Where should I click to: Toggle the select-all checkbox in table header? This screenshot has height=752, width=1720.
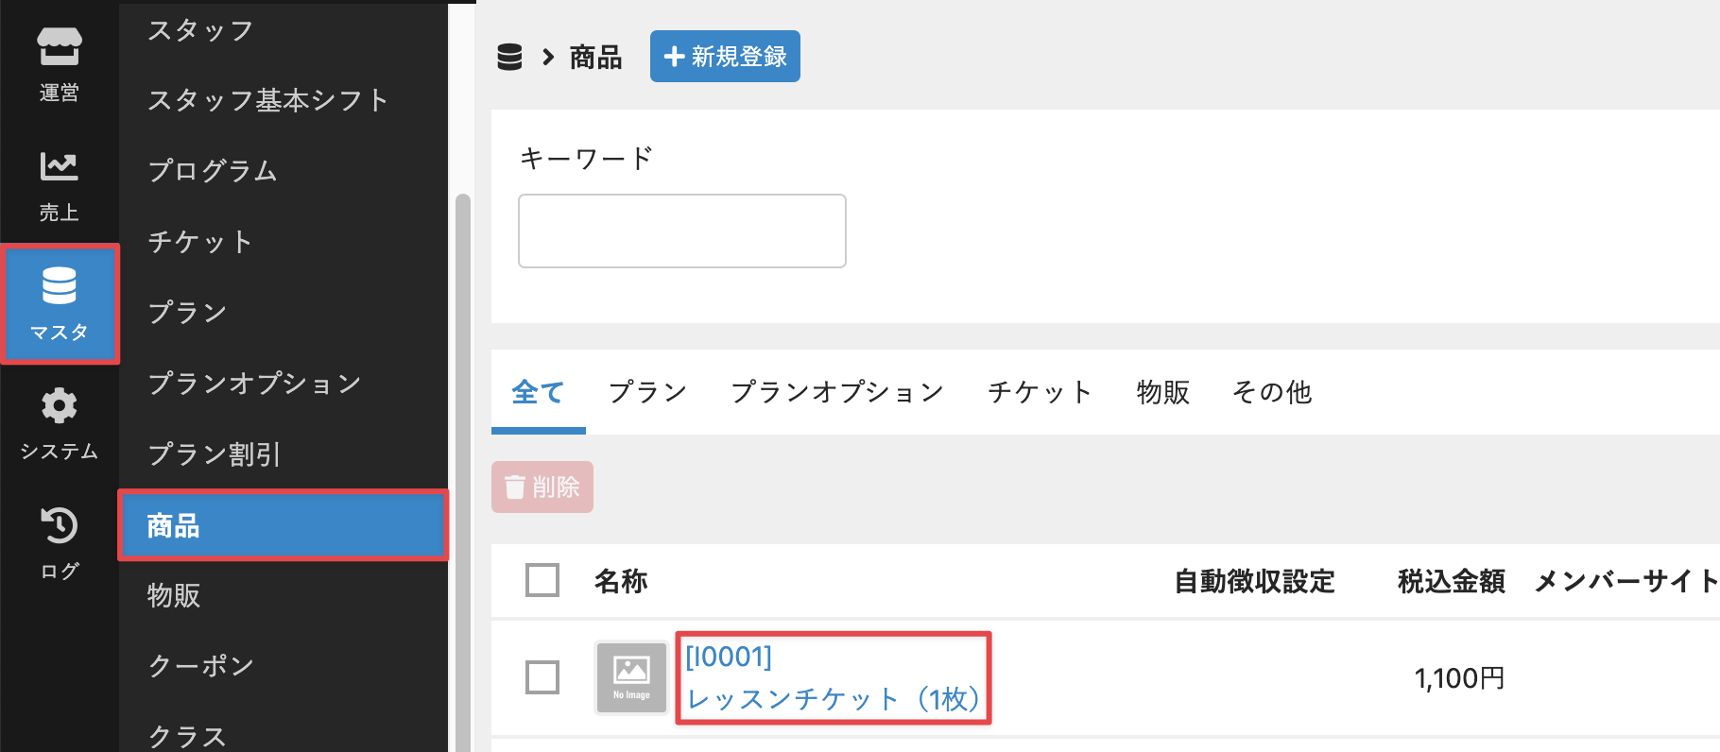pyautogui.click(x=542, y=580)
